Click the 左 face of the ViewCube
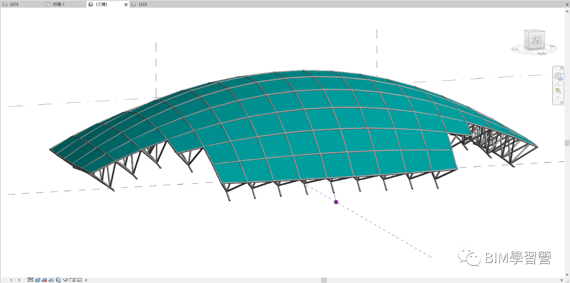 tap(537, 41)
